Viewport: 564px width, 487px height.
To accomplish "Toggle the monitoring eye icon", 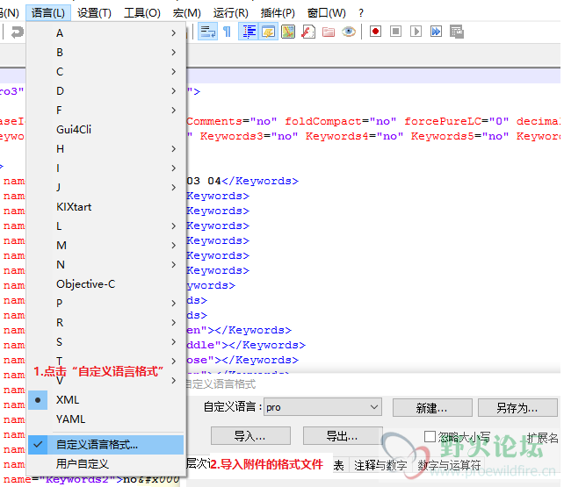I will pyautogui.click(x=349, y=32).
